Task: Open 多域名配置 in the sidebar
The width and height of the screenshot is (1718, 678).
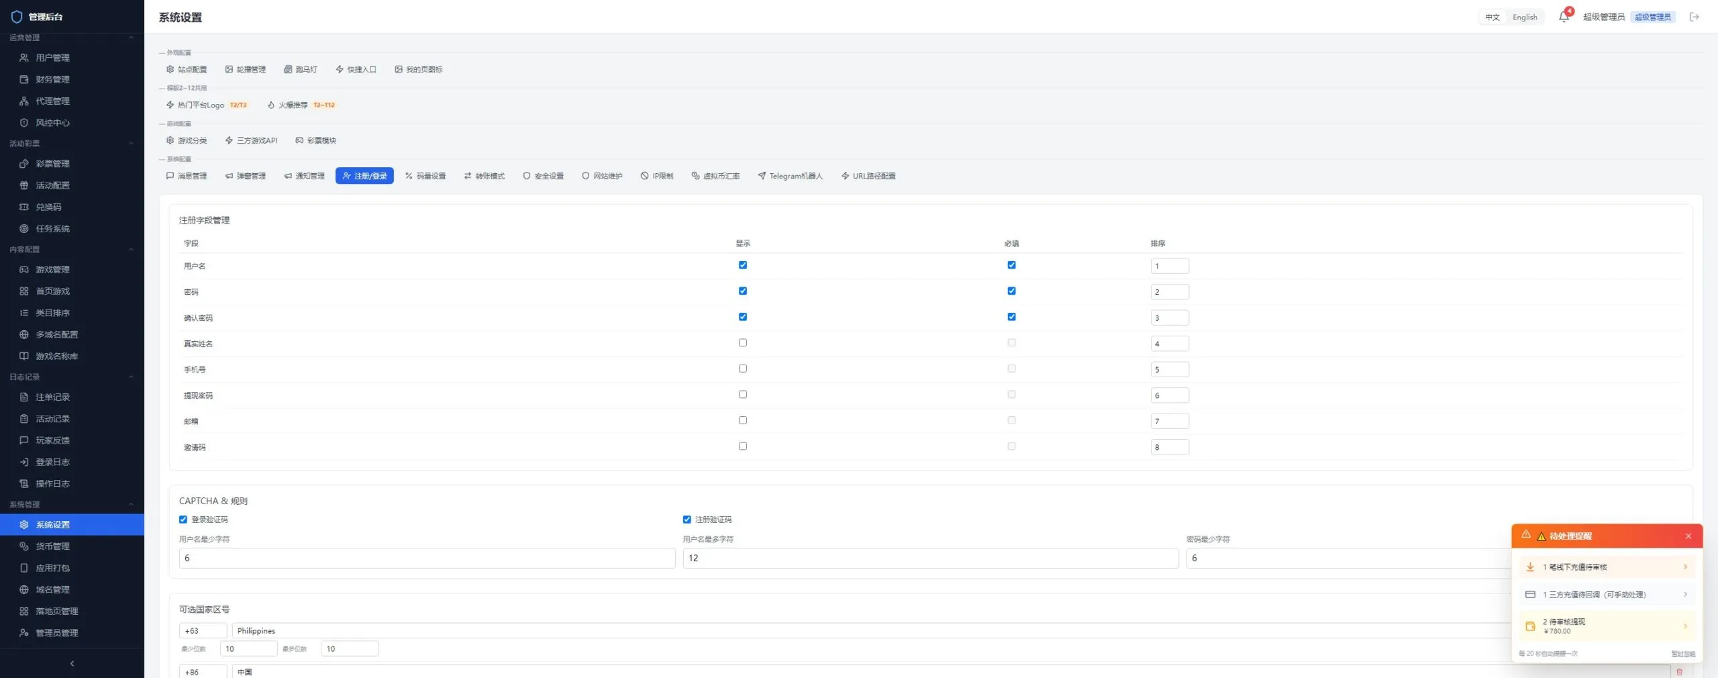Action: (x=72, y=334)
